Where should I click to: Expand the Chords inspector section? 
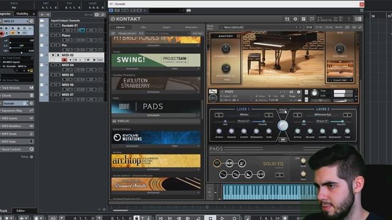click(x=17, y=95)
